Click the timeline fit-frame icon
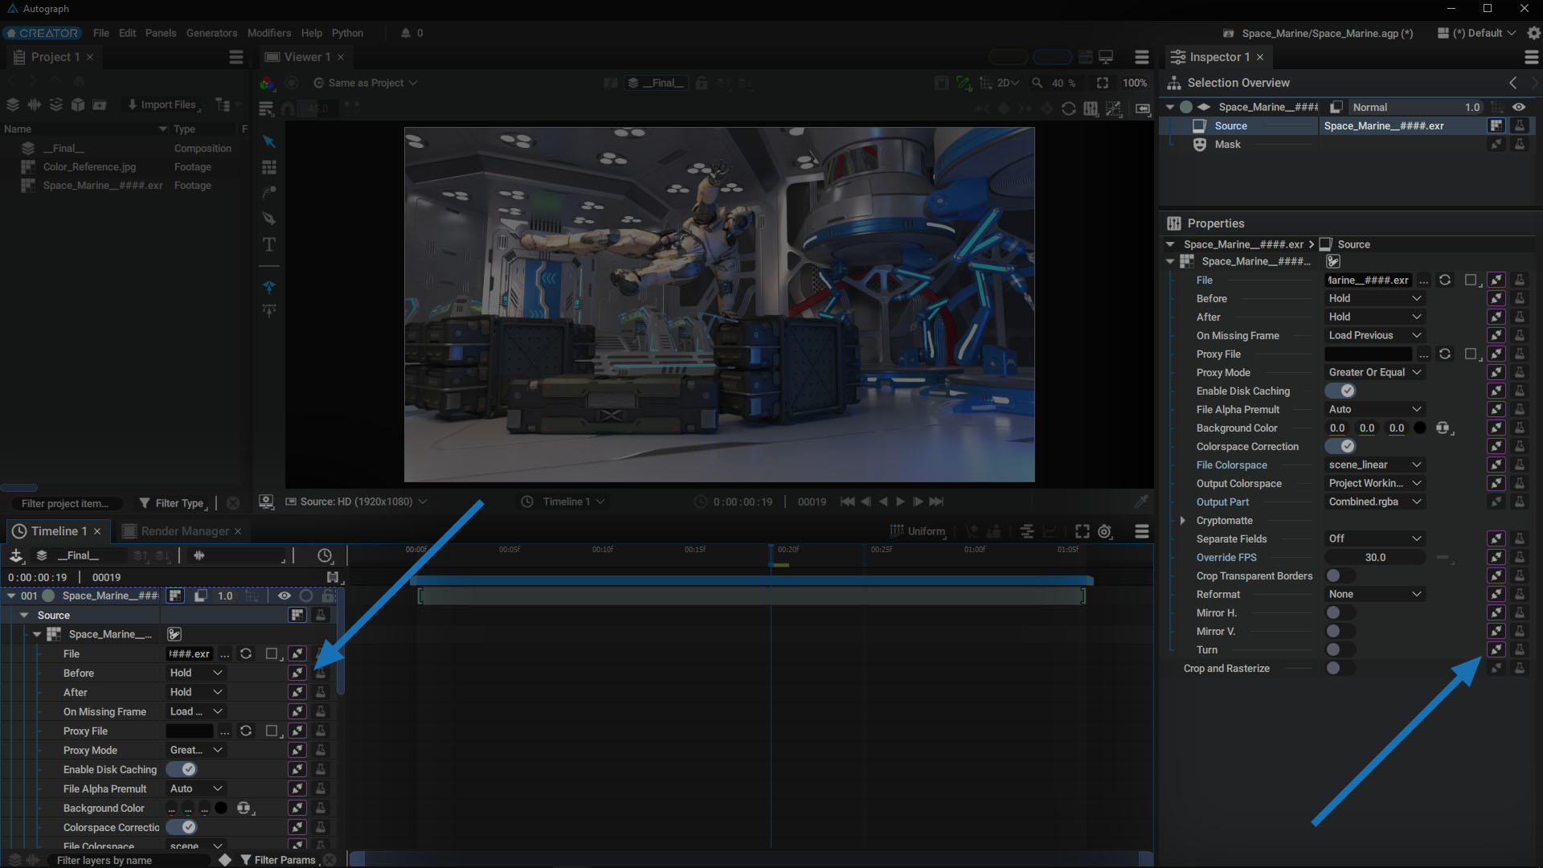 1083,531
